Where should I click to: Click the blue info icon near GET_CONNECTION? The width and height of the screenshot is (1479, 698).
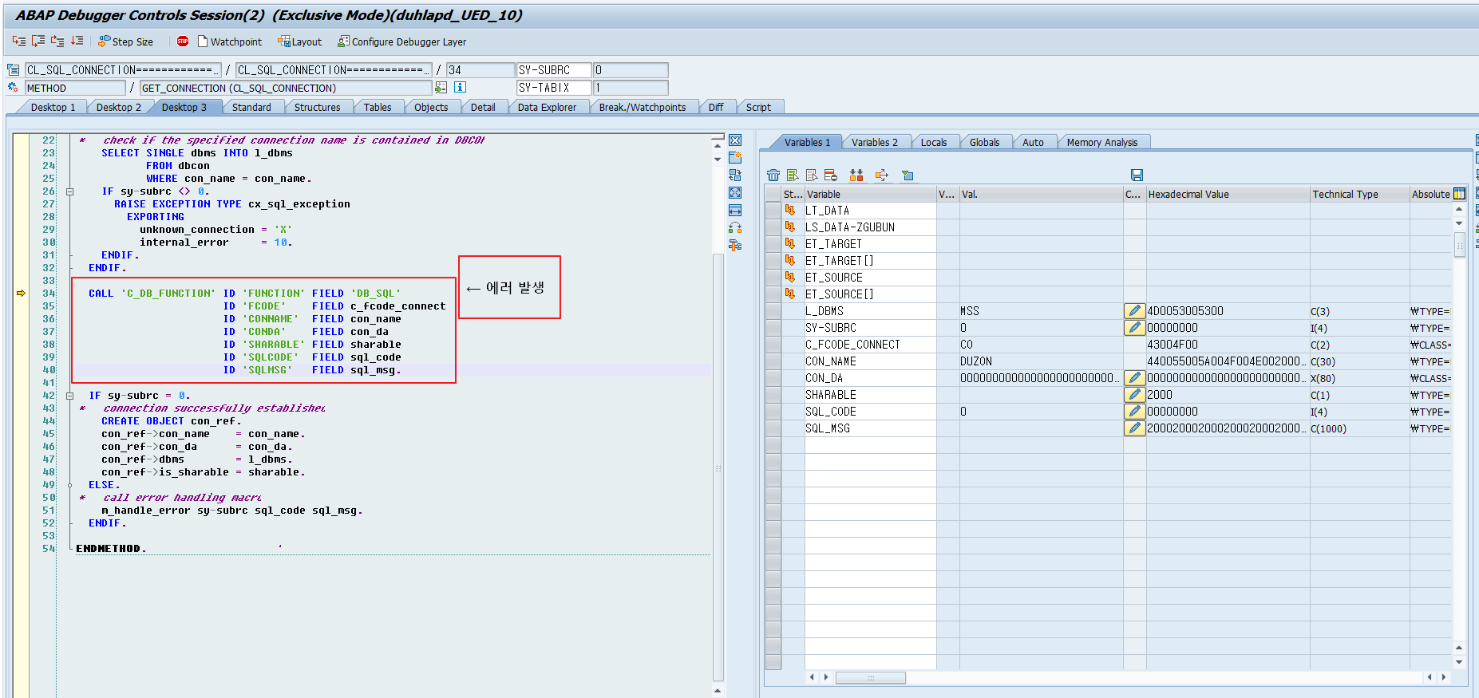coord(460,88)
